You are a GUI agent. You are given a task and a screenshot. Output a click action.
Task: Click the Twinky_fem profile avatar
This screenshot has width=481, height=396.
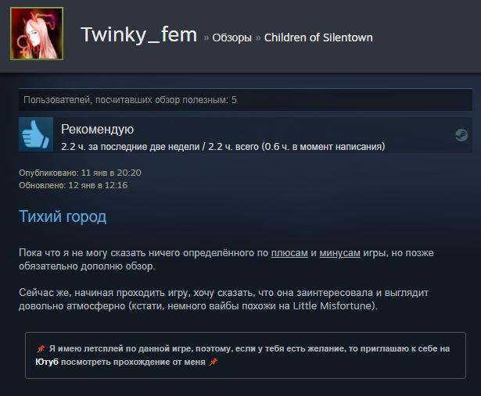coord(37,34)
